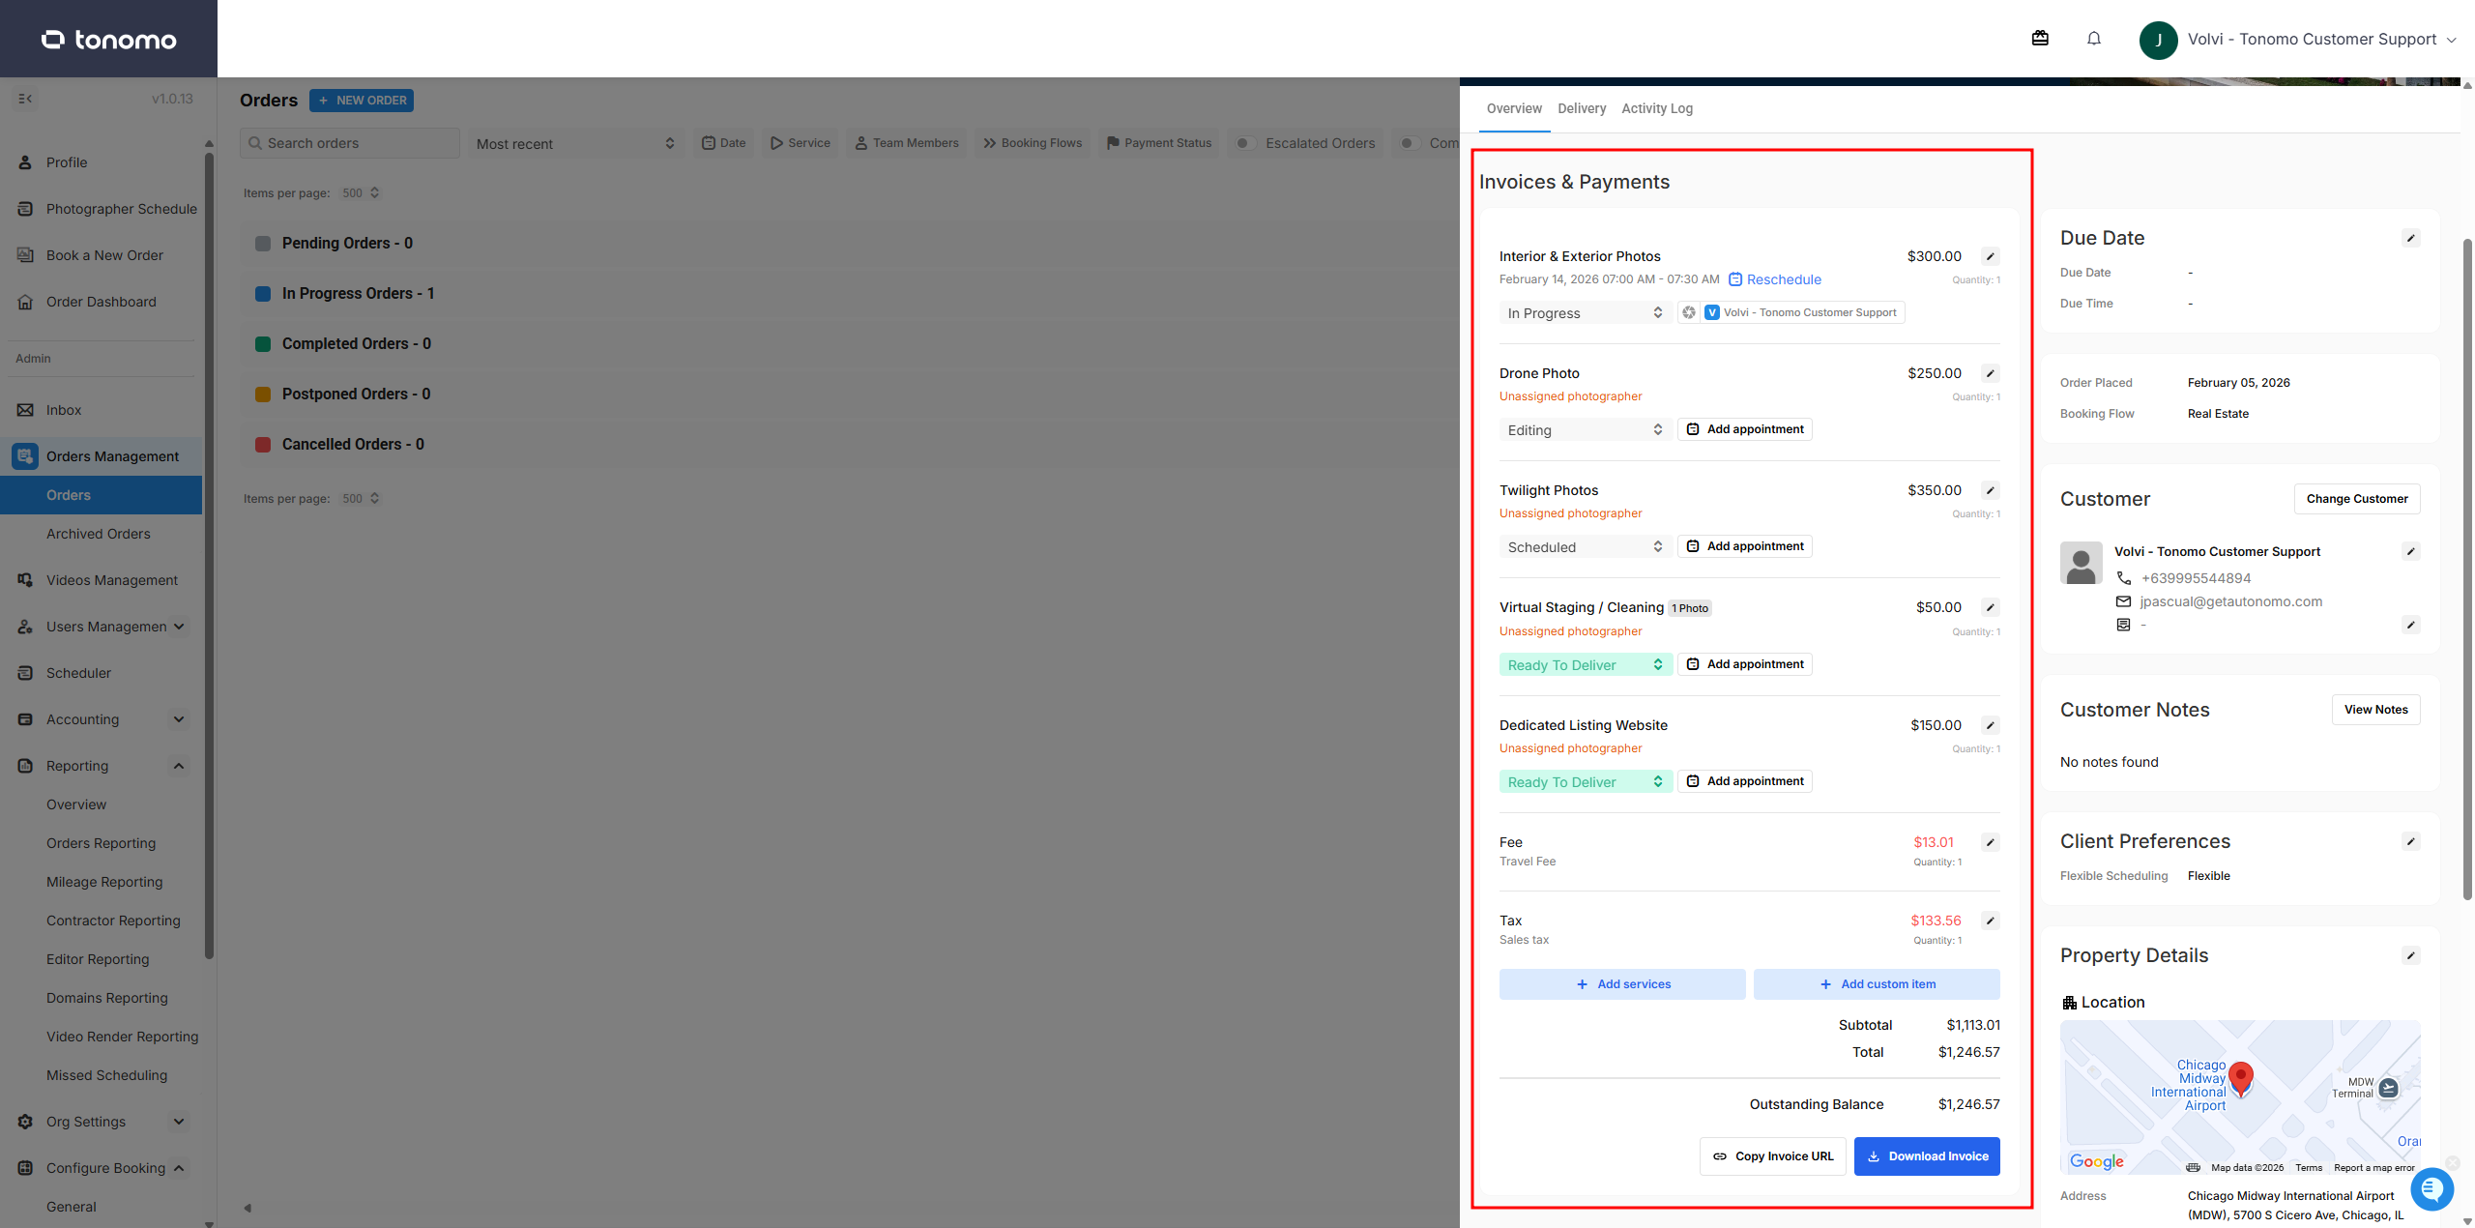The width and height of the screenshot is (2475, 1228).
Task: Open the Booking Flows filter
Action: point(1033,143)
